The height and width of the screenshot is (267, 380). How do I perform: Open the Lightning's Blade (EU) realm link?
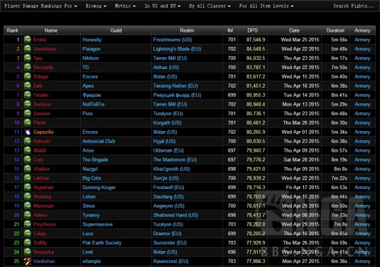(x=177, y=49)
